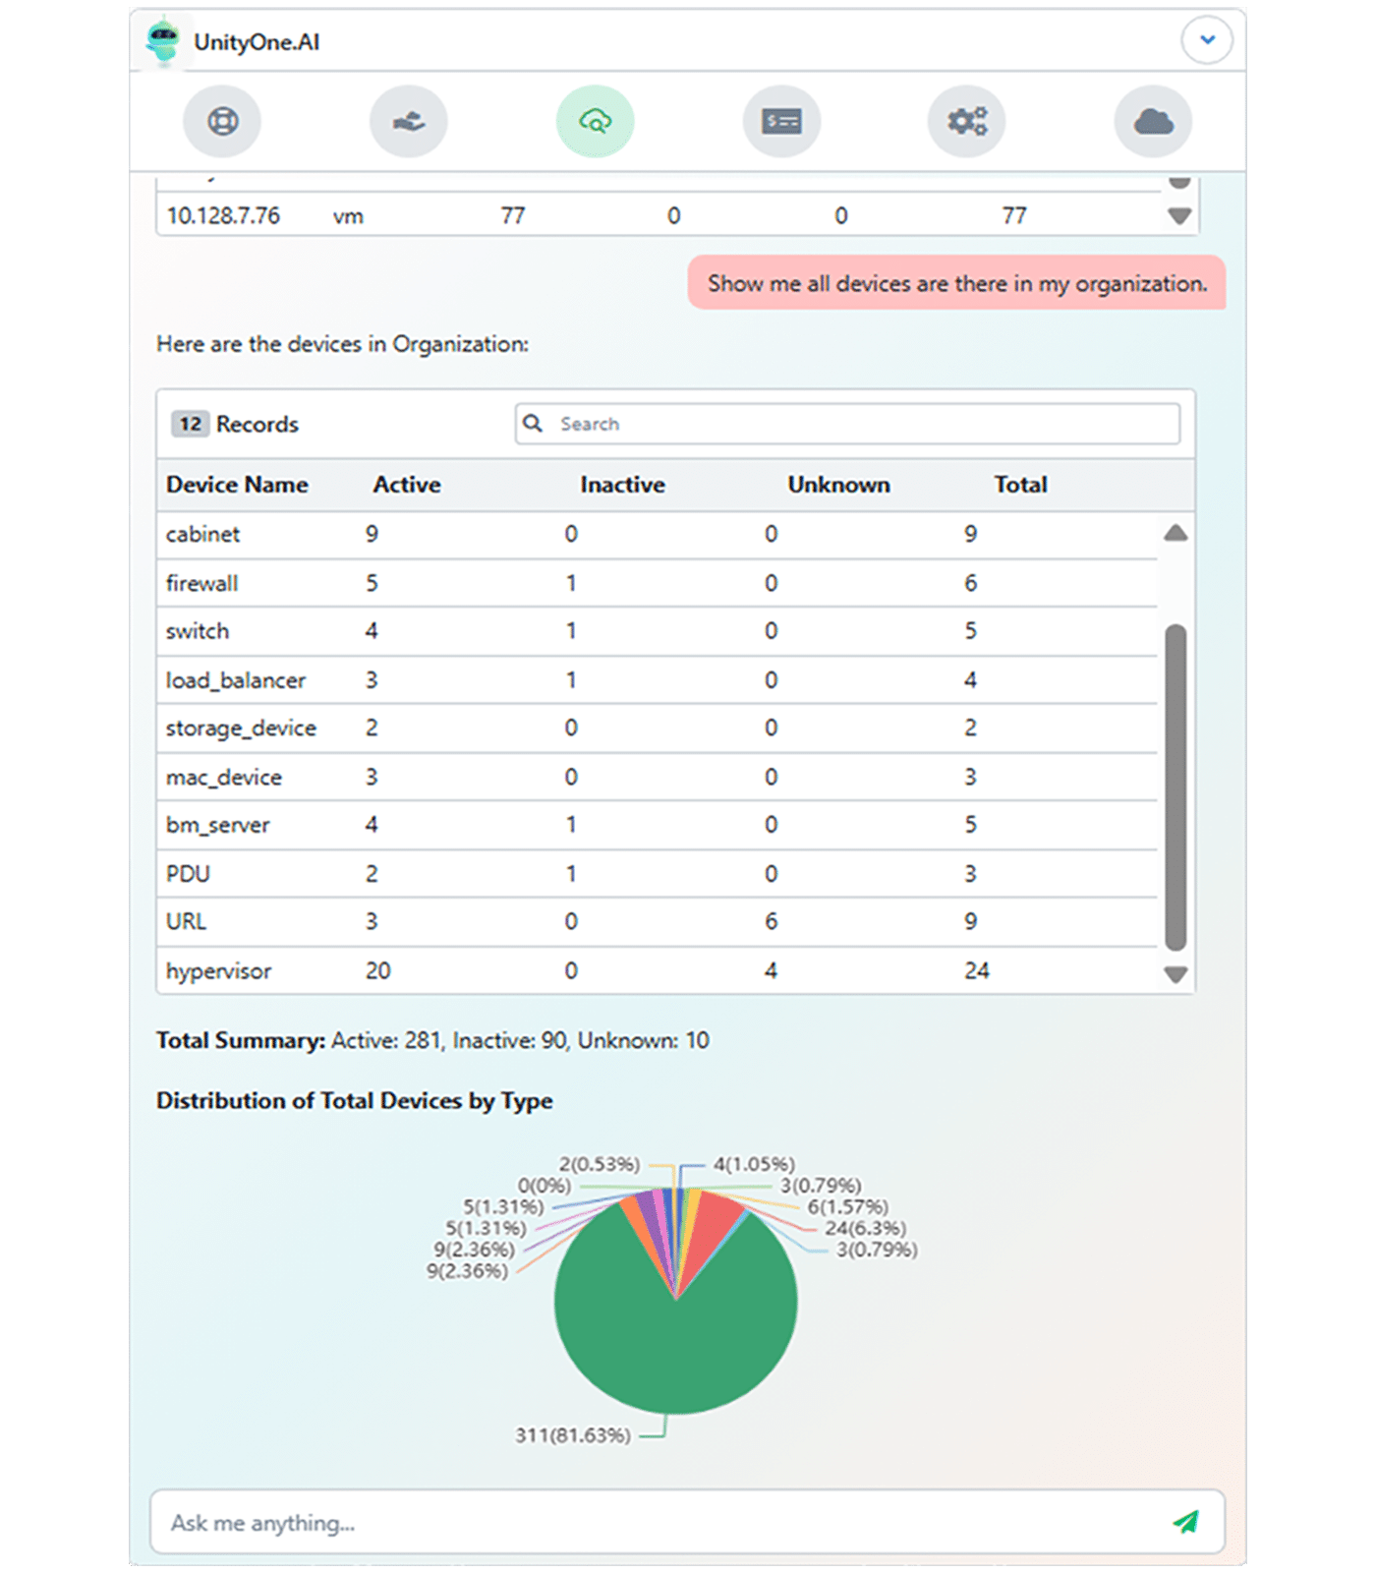Image resolution: width=1376 pixels, height=1573 pixels.
Task: Click the UnityOne.AI robot logo
Action: (163, 41)
